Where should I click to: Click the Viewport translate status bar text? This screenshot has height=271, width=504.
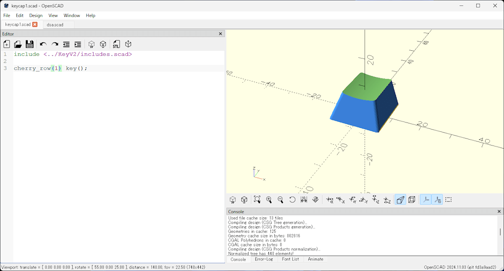click(103, 267)
